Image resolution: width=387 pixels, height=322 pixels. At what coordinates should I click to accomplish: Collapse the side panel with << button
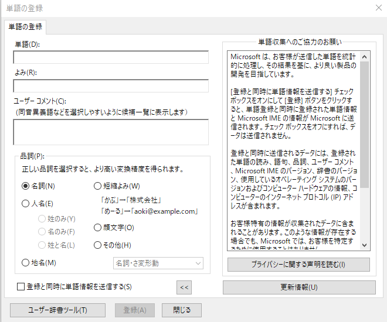184,287
